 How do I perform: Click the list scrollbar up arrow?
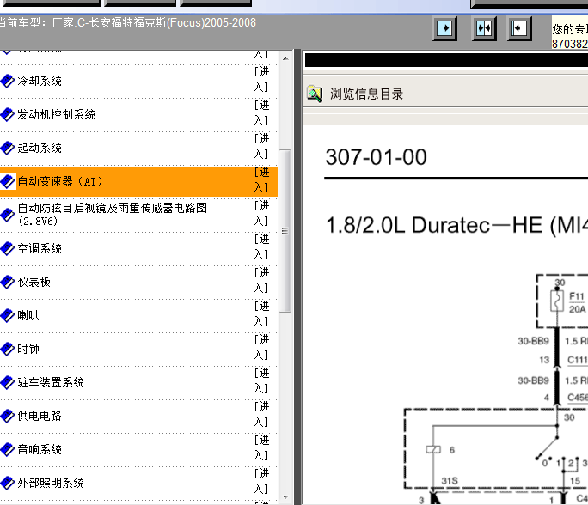tap(285, 58)
